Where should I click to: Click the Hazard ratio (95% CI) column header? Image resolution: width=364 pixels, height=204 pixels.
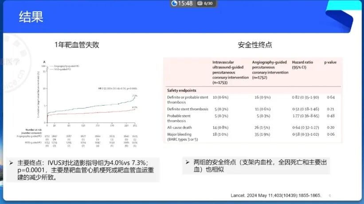click(x=303, y=65)
